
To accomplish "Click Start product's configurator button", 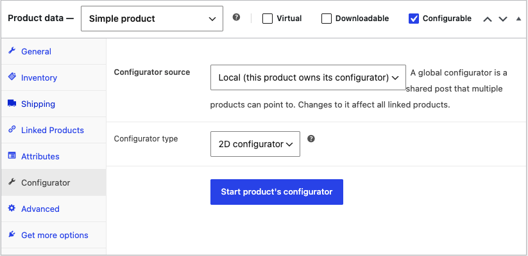I will pos(277,192).
